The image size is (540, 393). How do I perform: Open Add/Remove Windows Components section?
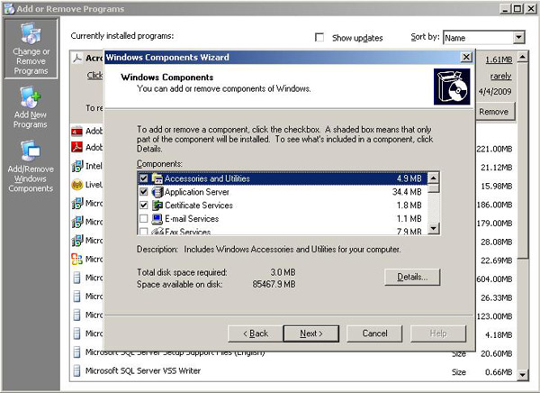point(31,167)
